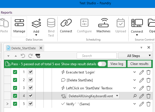Open Manage data sources

point(19,26)
